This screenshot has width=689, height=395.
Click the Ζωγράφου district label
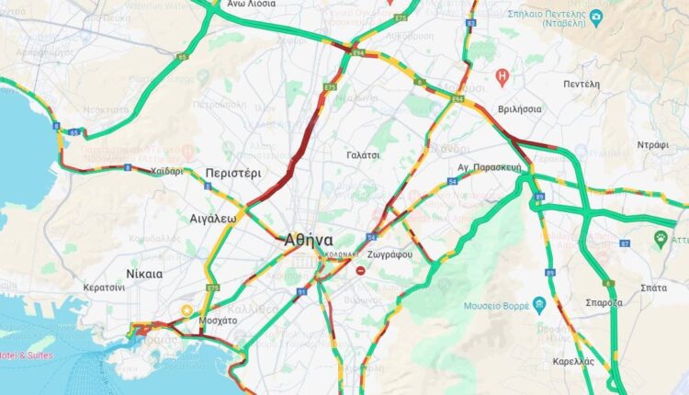(x=390, y=254)
